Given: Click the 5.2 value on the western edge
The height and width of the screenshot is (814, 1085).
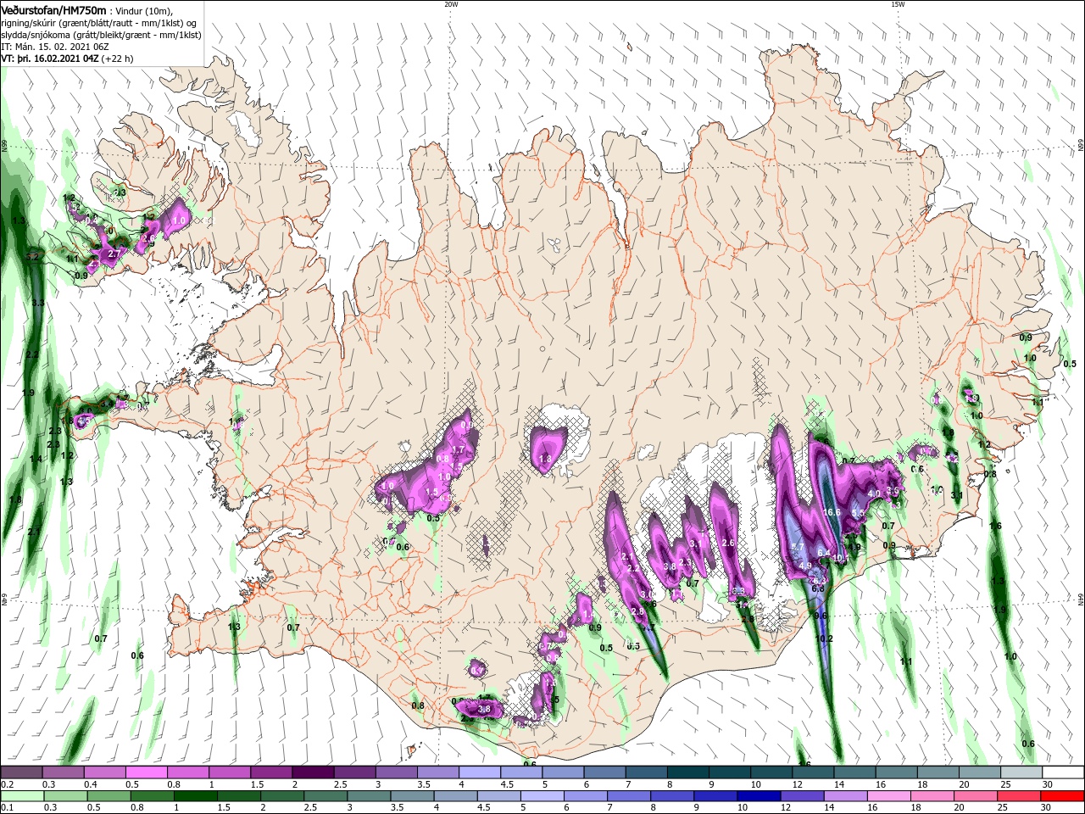Looking at the screenshot, I should tap(33, 256).
